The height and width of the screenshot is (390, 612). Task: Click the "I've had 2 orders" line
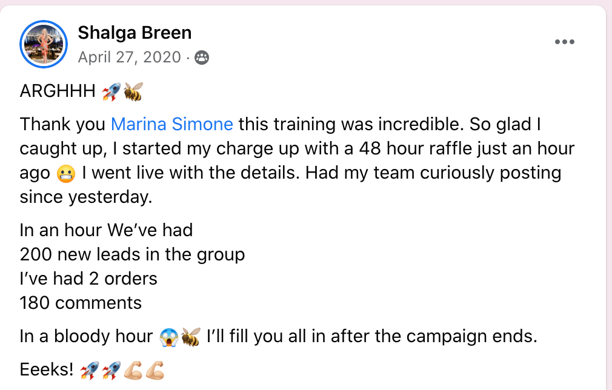[88, 279]
